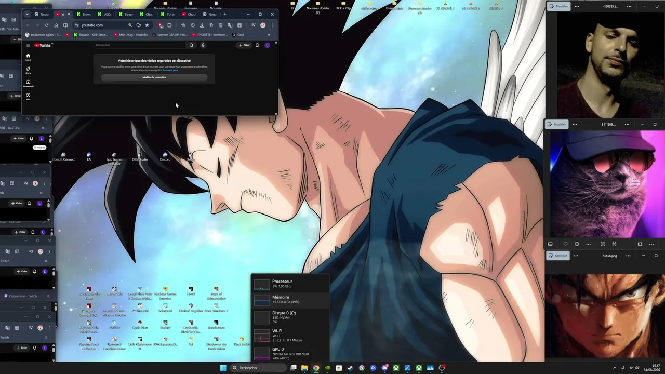This screenshot has height=374, width=665.
Task: Select the Disque 0 (C:) performance widget
Action: [290, 317]
